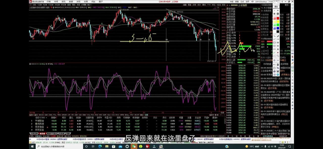Open File Explorer from the taskbar
Screen dimensions: 323x149
coord(106,146)
